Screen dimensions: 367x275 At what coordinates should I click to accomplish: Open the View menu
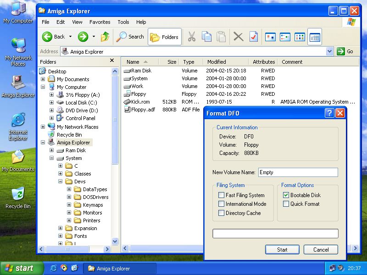point(77,22)
